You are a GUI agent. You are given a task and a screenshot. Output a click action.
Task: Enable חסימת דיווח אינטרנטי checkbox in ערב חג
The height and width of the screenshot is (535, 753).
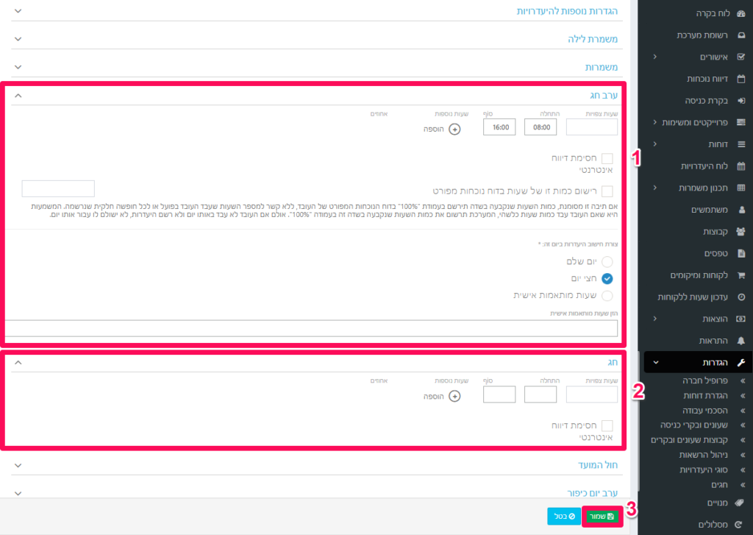607,159
